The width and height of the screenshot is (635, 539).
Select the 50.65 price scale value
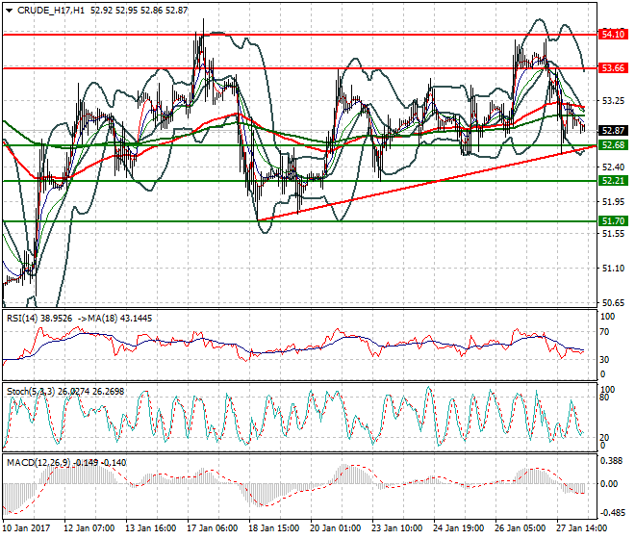pyautogui.click(x=613, y=303)
